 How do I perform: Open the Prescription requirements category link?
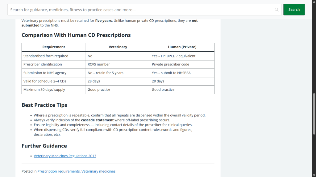click(59, 171)
